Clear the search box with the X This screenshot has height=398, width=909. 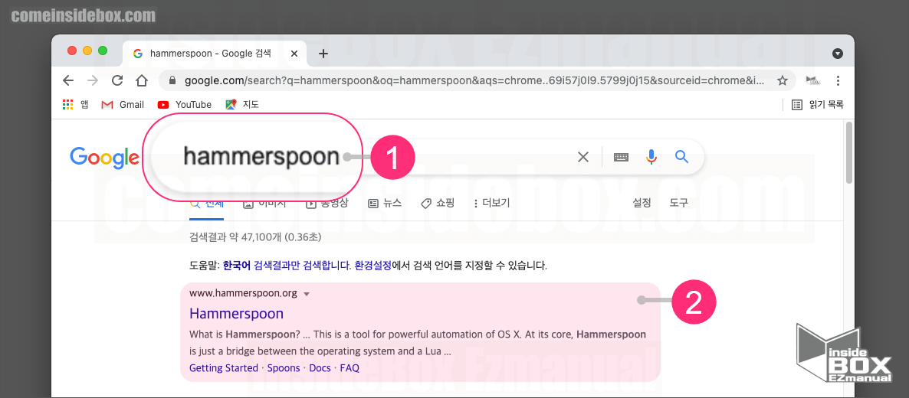coord(583,156)
